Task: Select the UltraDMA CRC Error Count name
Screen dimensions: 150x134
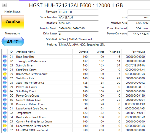Action: (x=32, y=130)
